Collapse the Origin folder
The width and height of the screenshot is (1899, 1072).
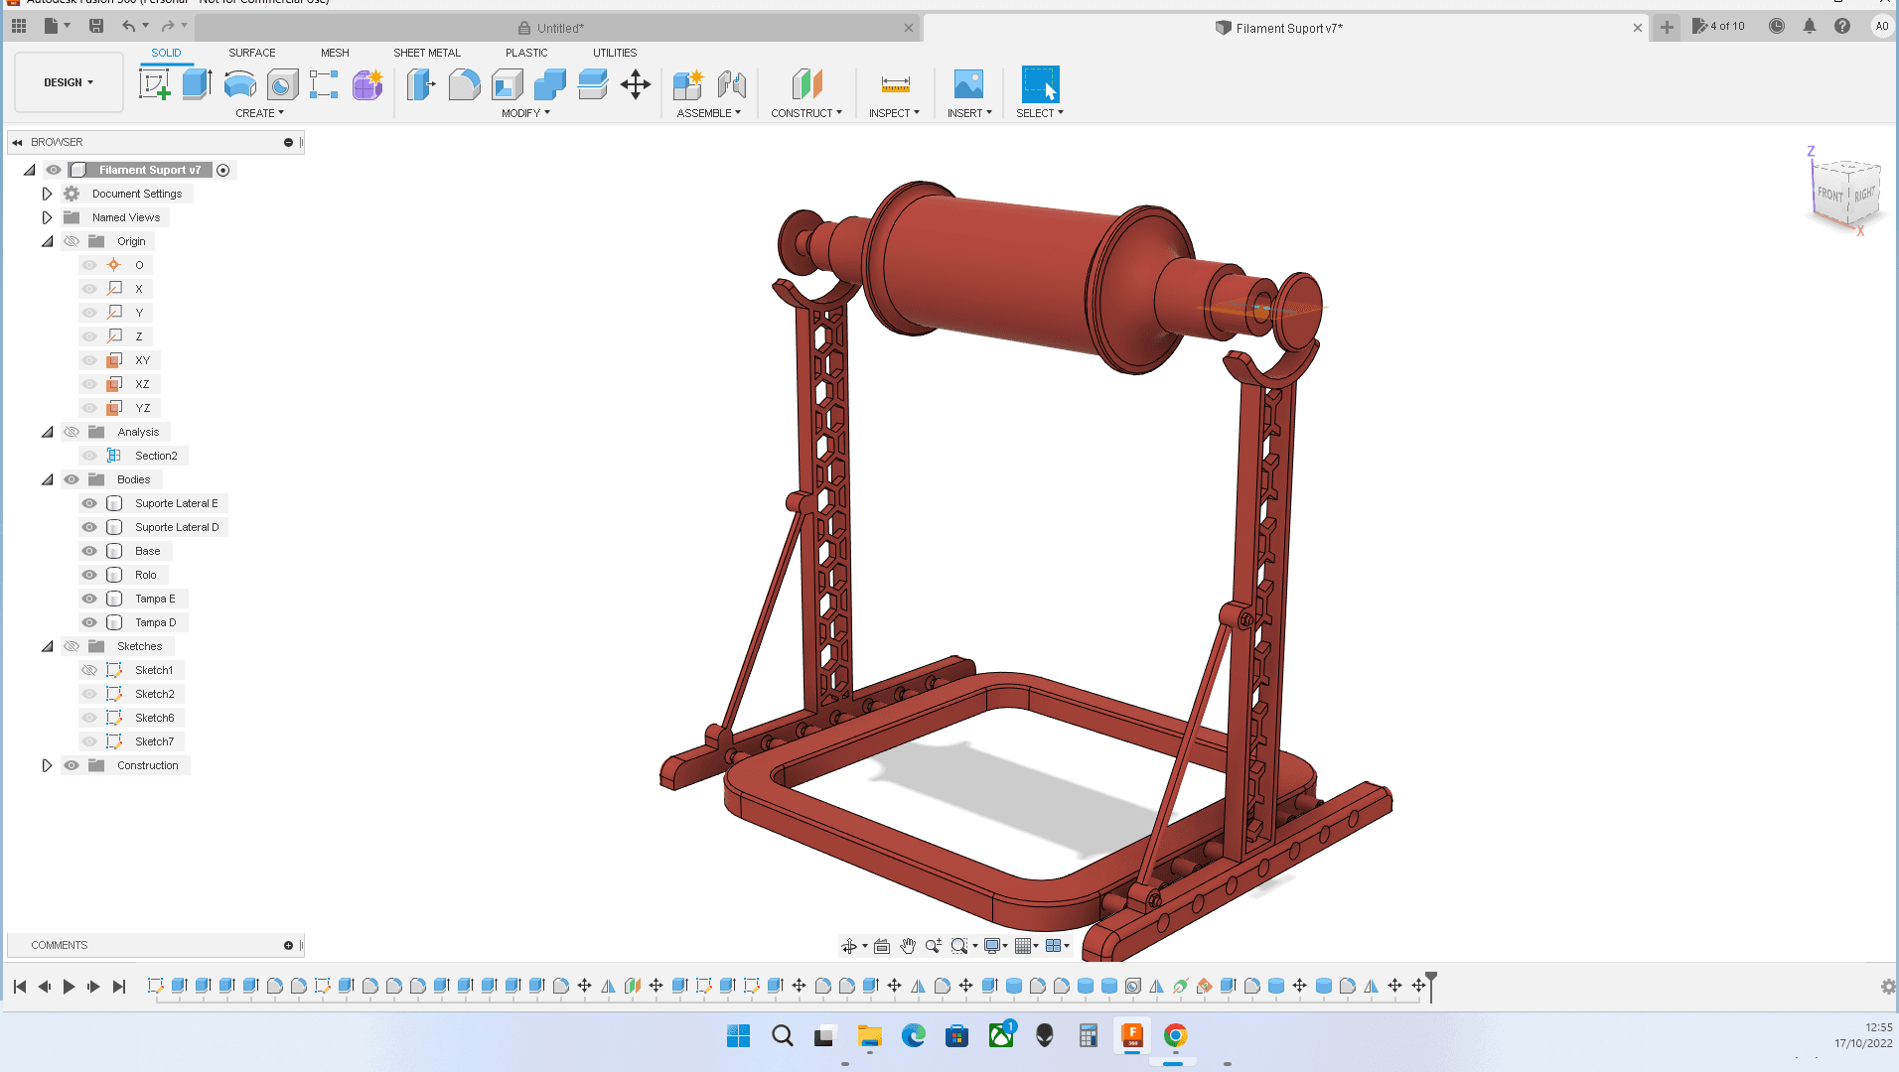point(47,241)
